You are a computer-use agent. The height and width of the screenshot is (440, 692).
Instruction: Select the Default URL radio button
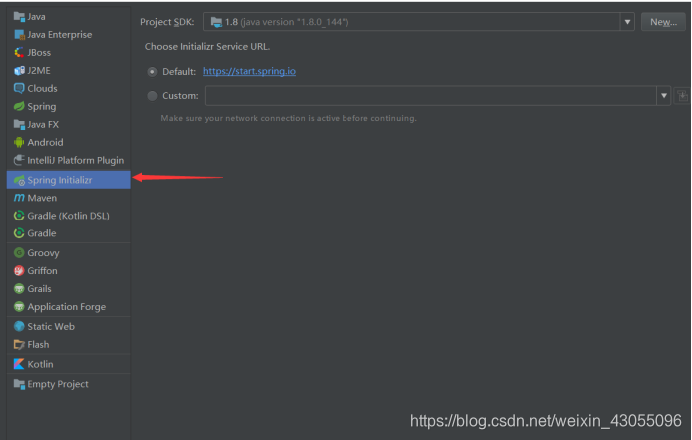152,72
